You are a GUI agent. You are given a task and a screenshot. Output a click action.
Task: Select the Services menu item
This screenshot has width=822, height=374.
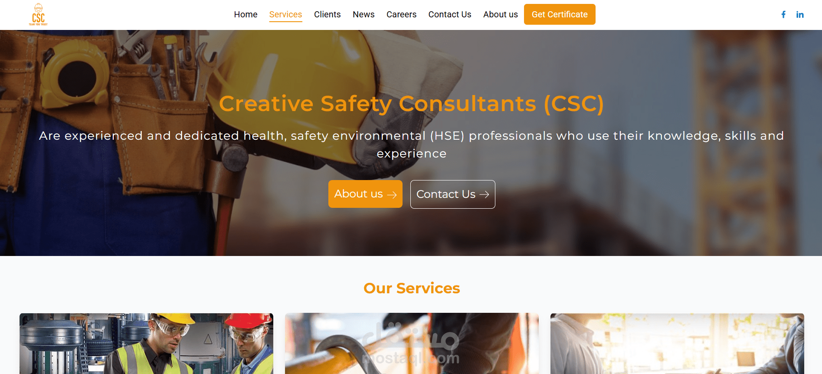(285, 14)
